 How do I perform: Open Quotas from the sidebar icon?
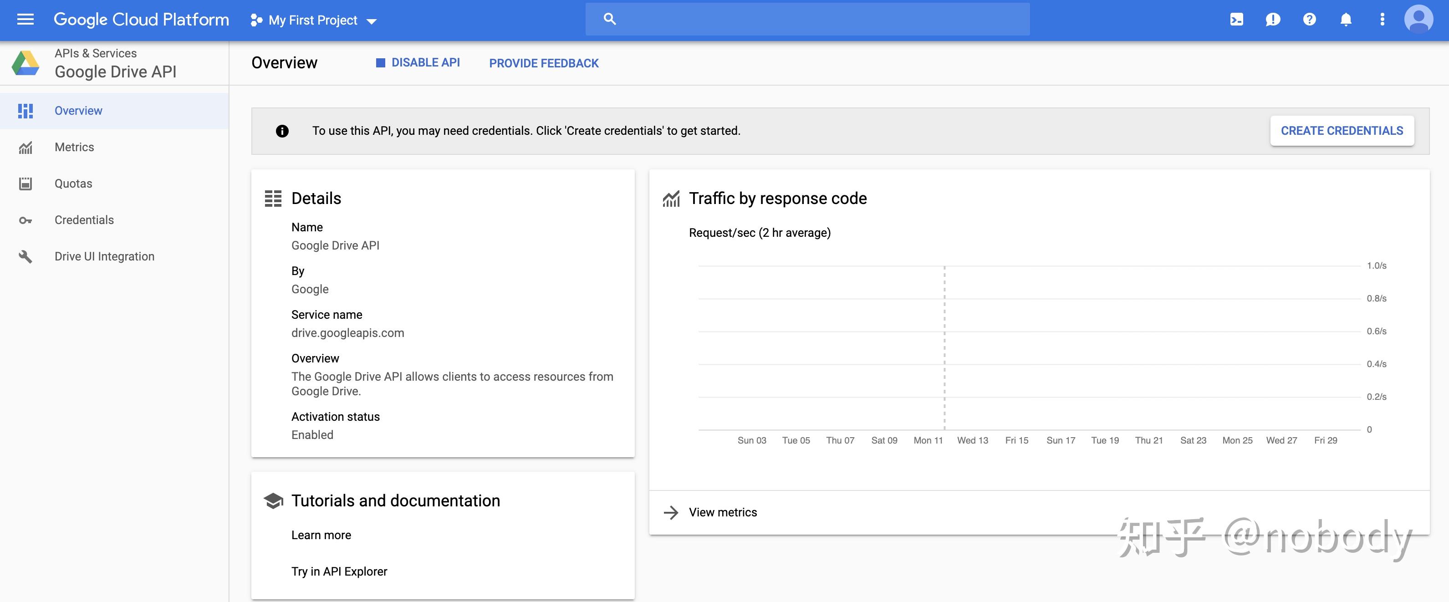pyautogui.click(x=26, y=184)
